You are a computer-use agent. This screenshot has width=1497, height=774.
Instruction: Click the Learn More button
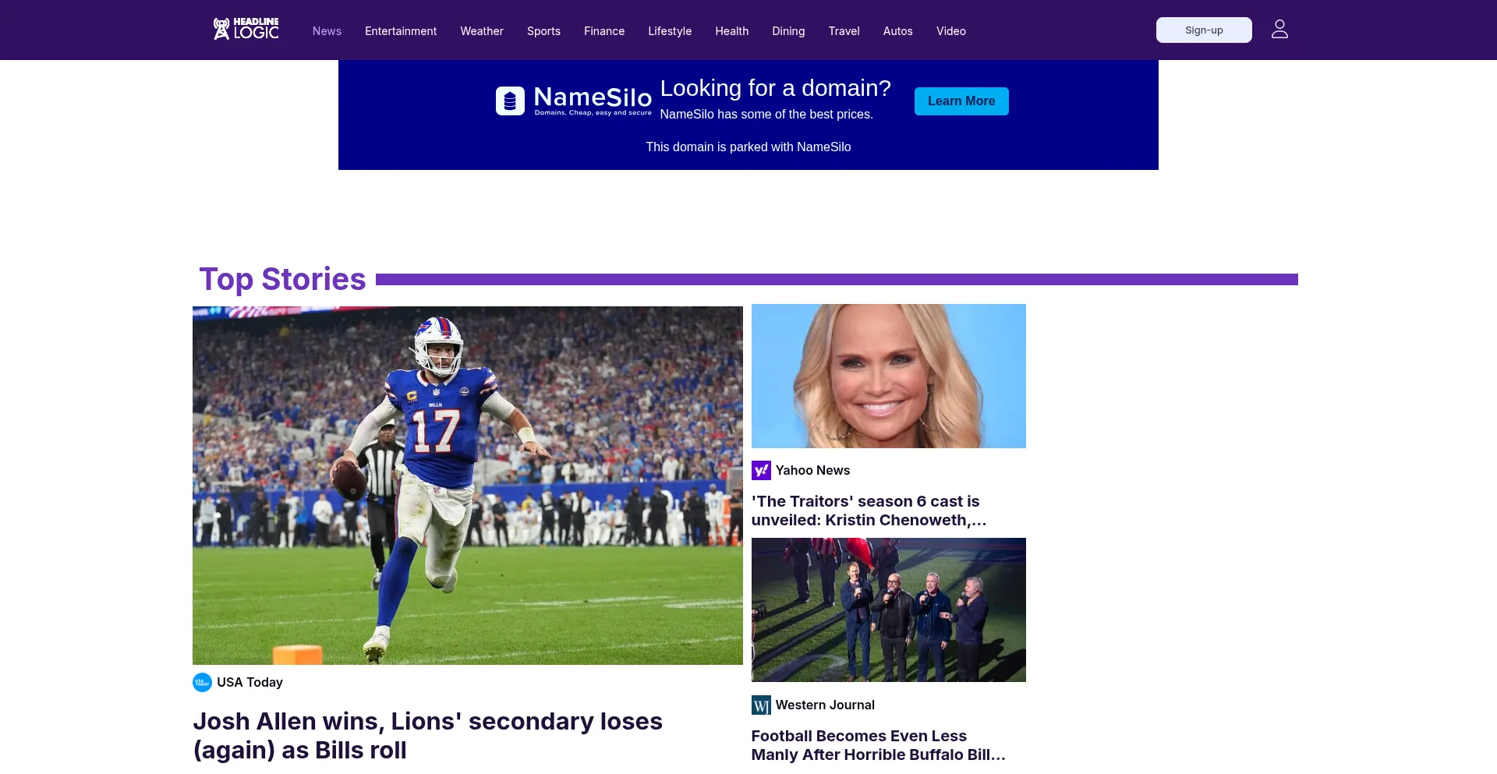pos(961,101)
